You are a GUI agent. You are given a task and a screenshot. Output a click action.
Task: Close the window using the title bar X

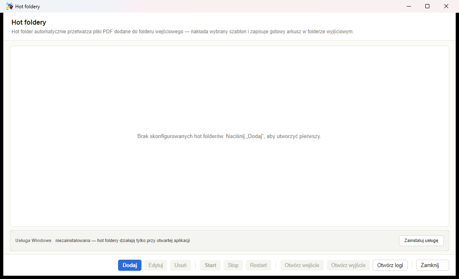[446, 6]
